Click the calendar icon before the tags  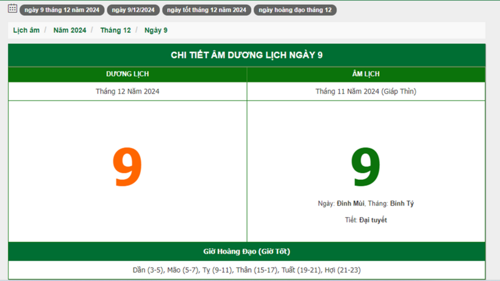[x=12, y=9]
